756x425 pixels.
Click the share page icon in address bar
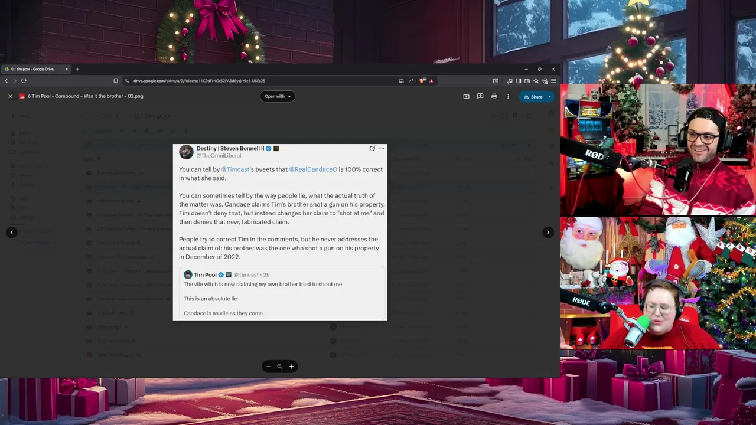pyautogui.click(x=411, y=81)
